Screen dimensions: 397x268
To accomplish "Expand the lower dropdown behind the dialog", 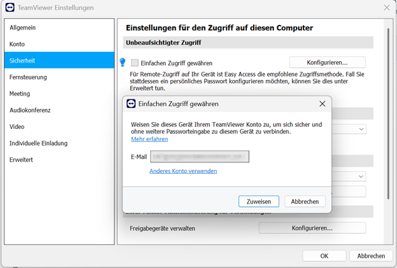I will tap(361, 176).
